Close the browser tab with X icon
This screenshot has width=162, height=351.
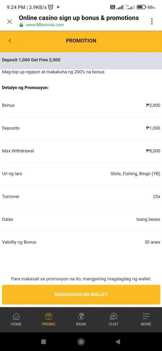pyautogui.click(x=10, y=21)
